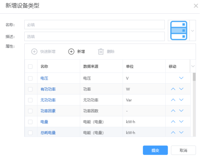Click the 删除 trash icon
This screenshot has width=200, height=158.
(101, 52)
